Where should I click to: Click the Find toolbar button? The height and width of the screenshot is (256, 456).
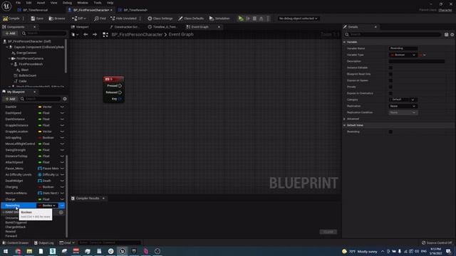(x=100, y=18)
